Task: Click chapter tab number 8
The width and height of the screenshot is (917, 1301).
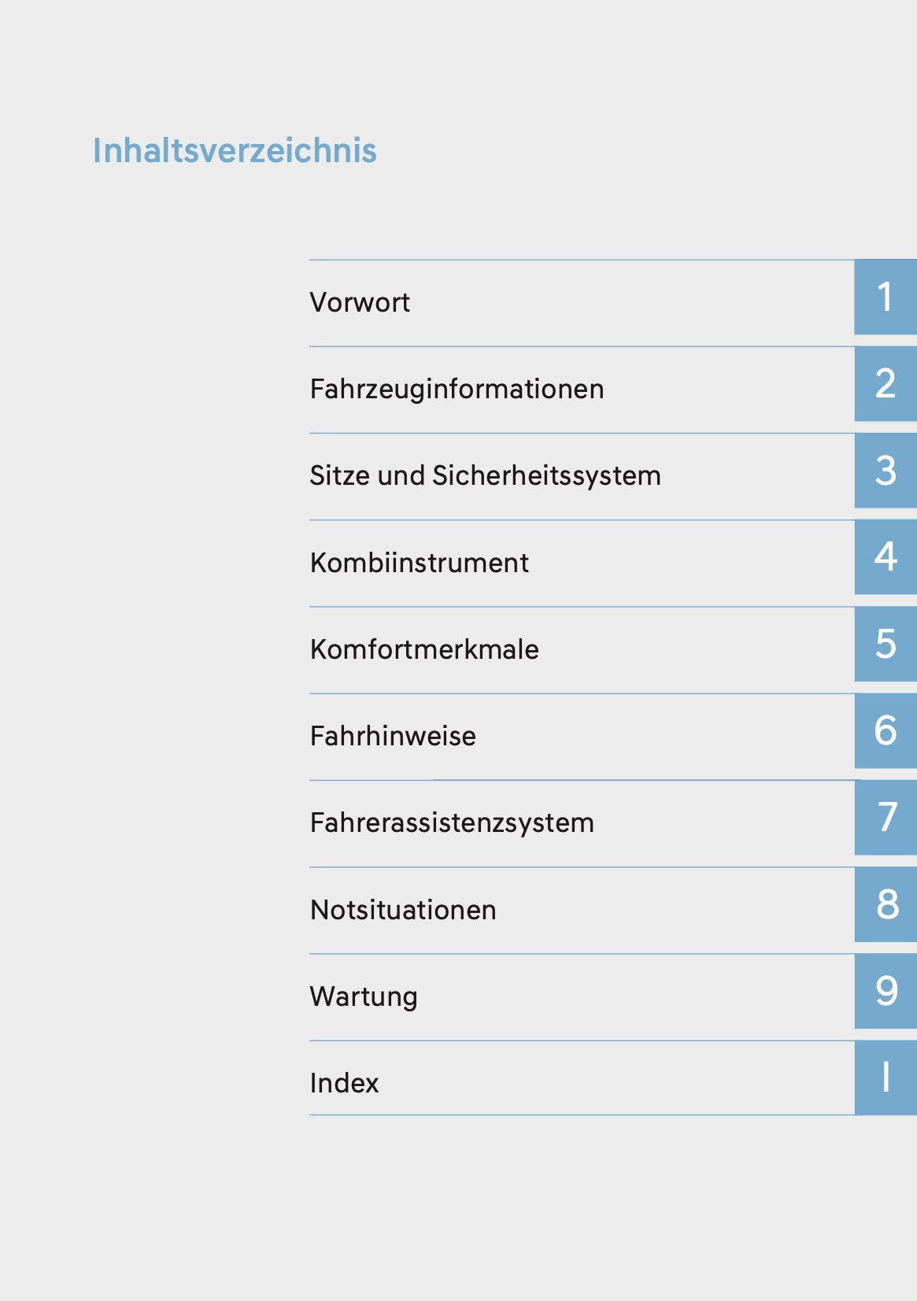Action: 886,904
